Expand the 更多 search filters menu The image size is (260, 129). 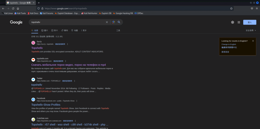84,30
